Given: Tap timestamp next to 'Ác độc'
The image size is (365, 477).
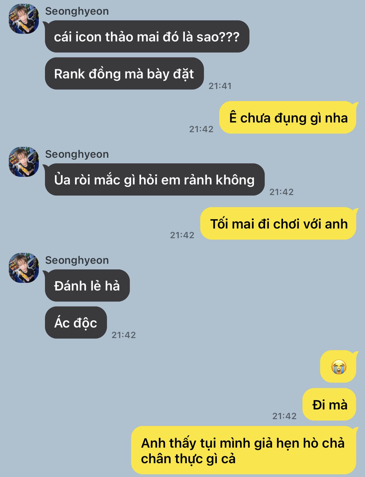Looking at the screenshot, I should point(124,335).
